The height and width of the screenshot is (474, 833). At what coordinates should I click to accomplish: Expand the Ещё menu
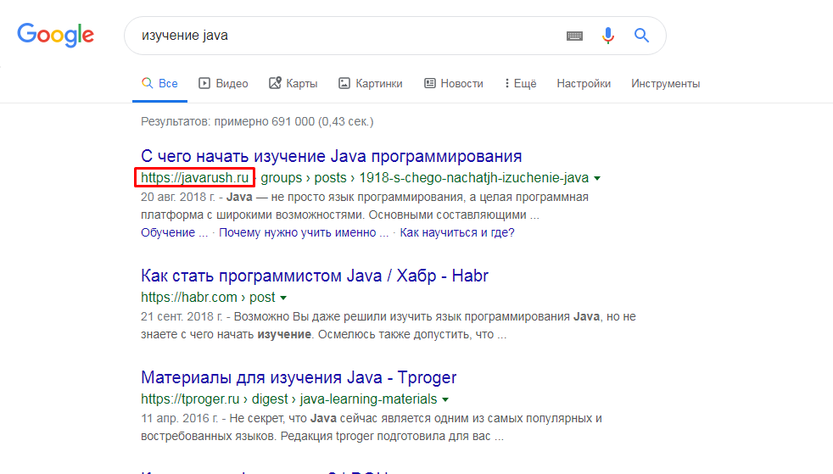coord(520,83)
